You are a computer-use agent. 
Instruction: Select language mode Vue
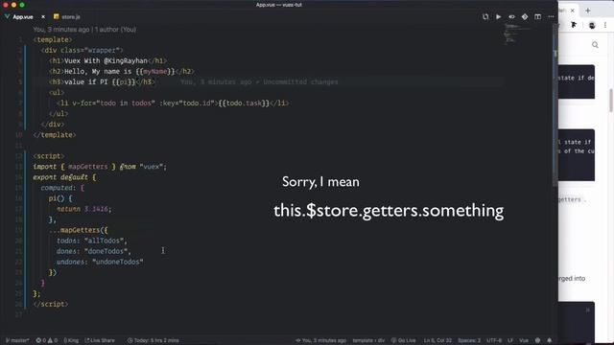tap(524, 340)
